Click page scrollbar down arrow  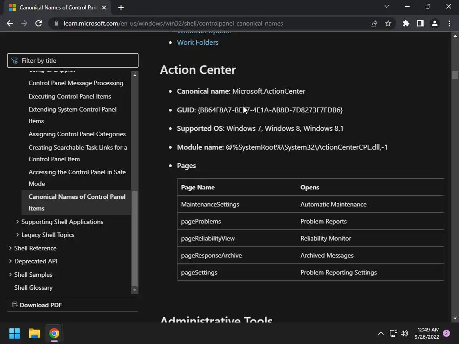455,318
